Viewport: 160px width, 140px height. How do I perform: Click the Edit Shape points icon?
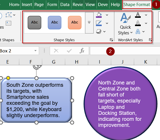pos(9,15)
